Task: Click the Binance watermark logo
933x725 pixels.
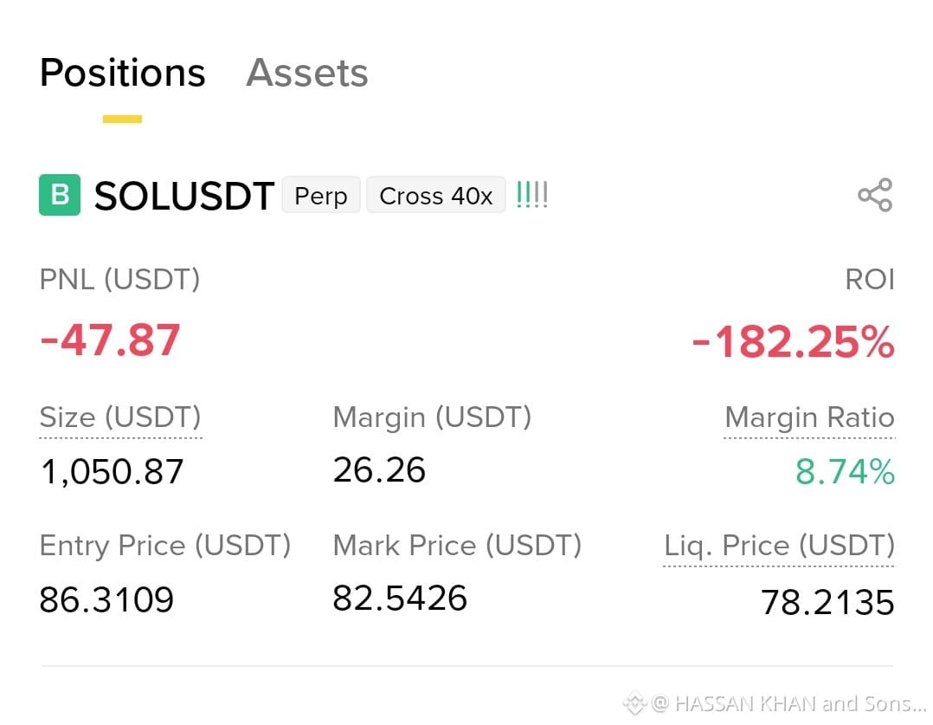Action: coord(635,703)
